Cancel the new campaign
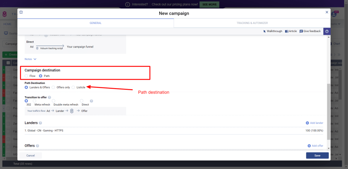The height and width of the screenshot is (169, 348). coord(31,155)
